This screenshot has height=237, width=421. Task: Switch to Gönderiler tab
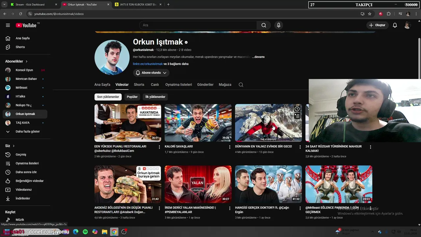pos(205,85)
